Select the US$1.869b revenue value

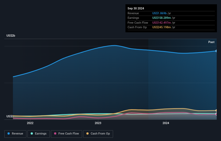[159, 13]
